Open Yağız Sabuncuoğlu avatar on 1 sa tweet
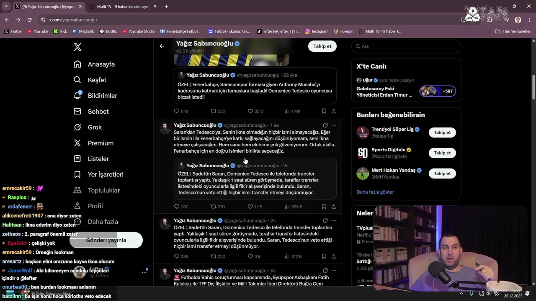Viewport: 536px width, 301px height. (x=165, y=128)
